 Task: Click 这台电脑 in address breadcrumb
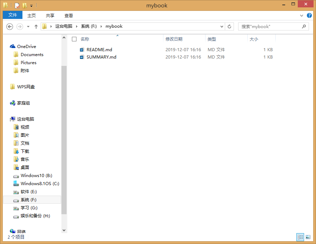coord(64,26)
